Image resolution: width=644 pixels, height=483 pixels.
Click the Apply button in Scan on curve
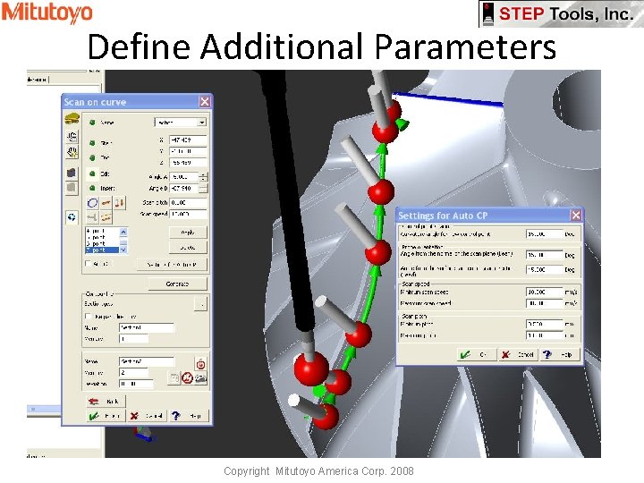(188, 233)
